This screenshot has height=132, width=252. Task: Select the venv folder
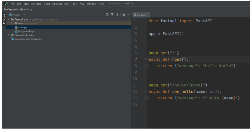(x=69, y=23)
